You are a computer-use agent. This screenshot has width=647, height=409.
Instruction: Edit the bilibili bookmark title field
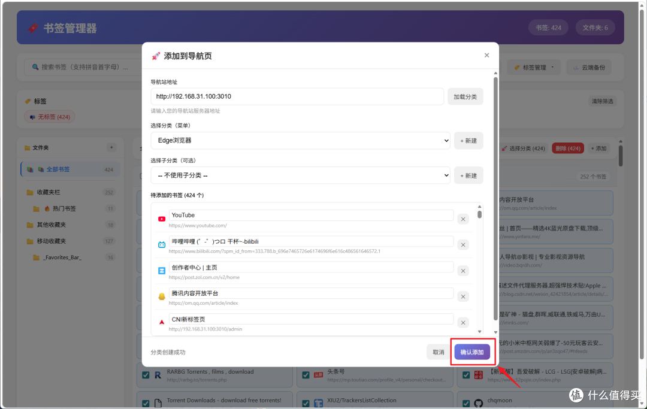click(311, 241)
